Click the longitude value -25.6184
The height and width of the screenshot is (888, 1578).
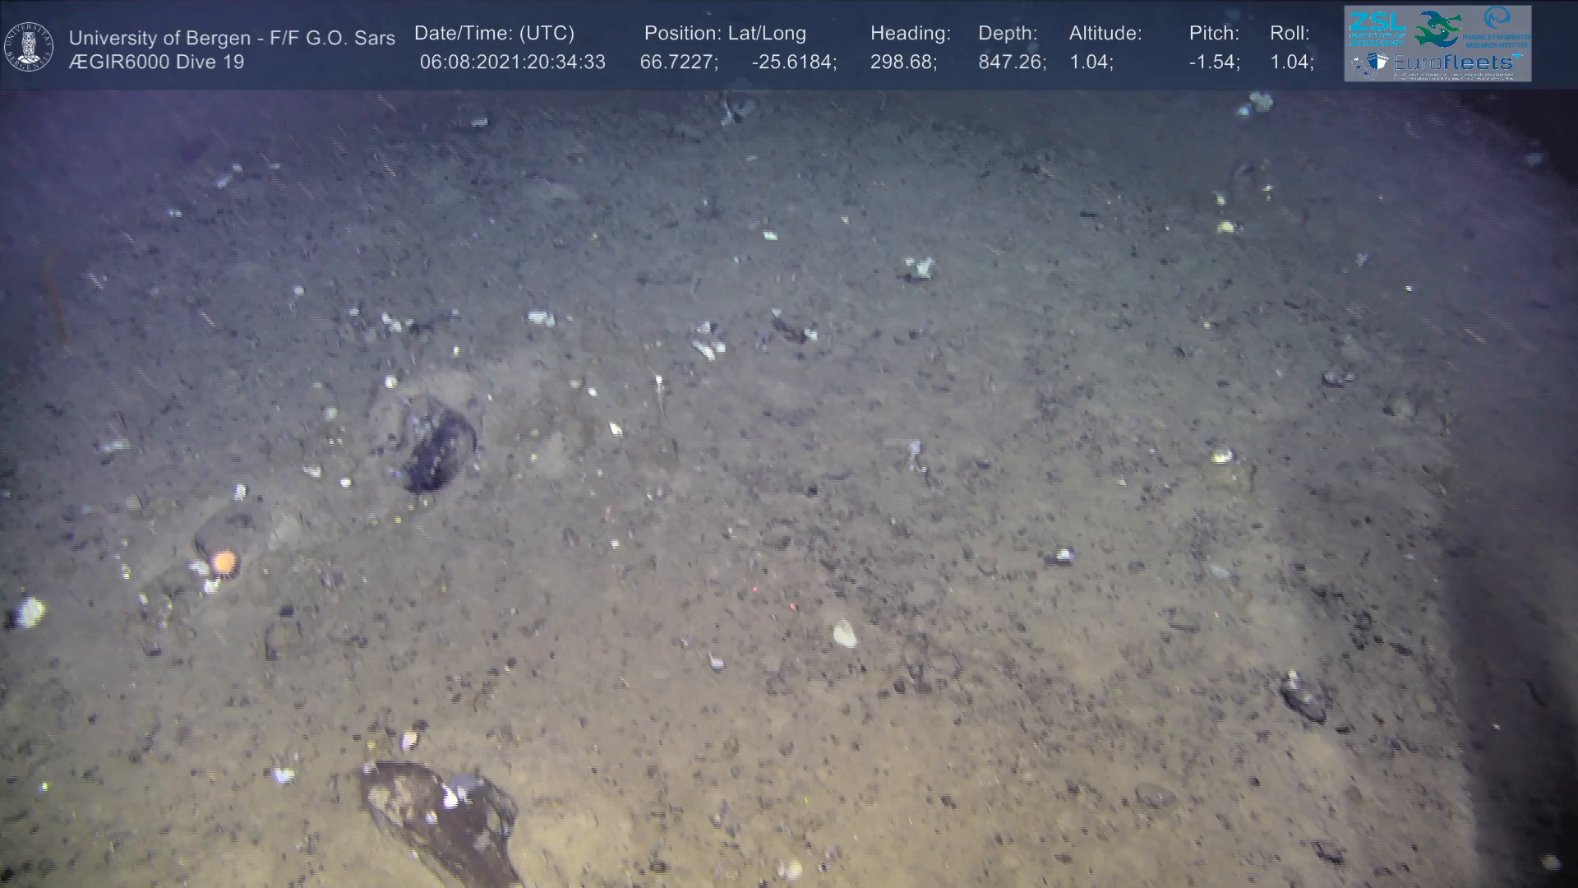[793, 62]
